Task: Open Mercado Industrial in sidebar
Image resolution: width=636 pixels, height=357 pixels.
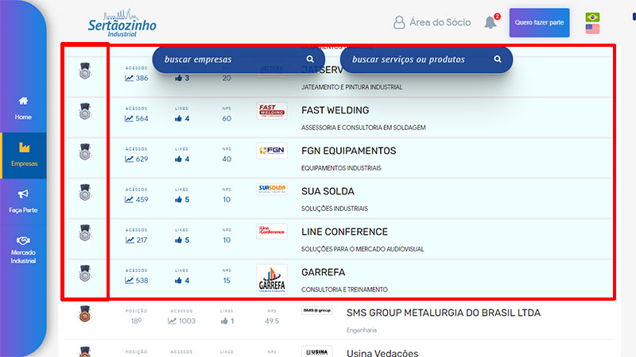Action: 23,249
